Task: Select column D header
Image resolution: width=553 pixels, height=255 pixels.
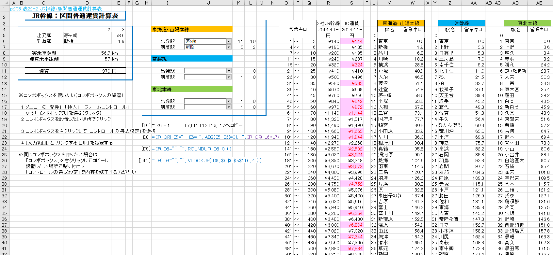Action: point(87,3)
